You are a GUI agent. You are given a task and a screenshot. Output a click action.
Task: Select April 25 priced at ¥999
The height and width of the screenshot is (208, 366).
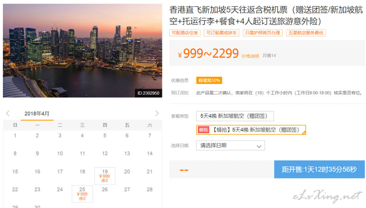click(x=82, y=194)
